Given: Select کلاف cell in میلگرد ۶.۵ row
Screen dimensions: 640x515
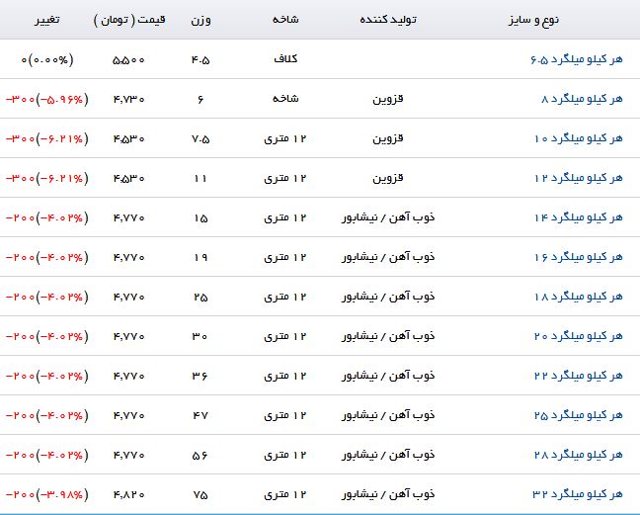Looking at the screenshot, I should click(x=285, y=59).
